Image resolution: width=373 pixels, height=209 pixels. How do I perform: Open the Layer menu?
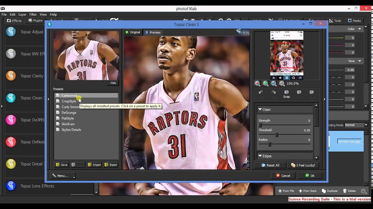(x=22, y=15)
